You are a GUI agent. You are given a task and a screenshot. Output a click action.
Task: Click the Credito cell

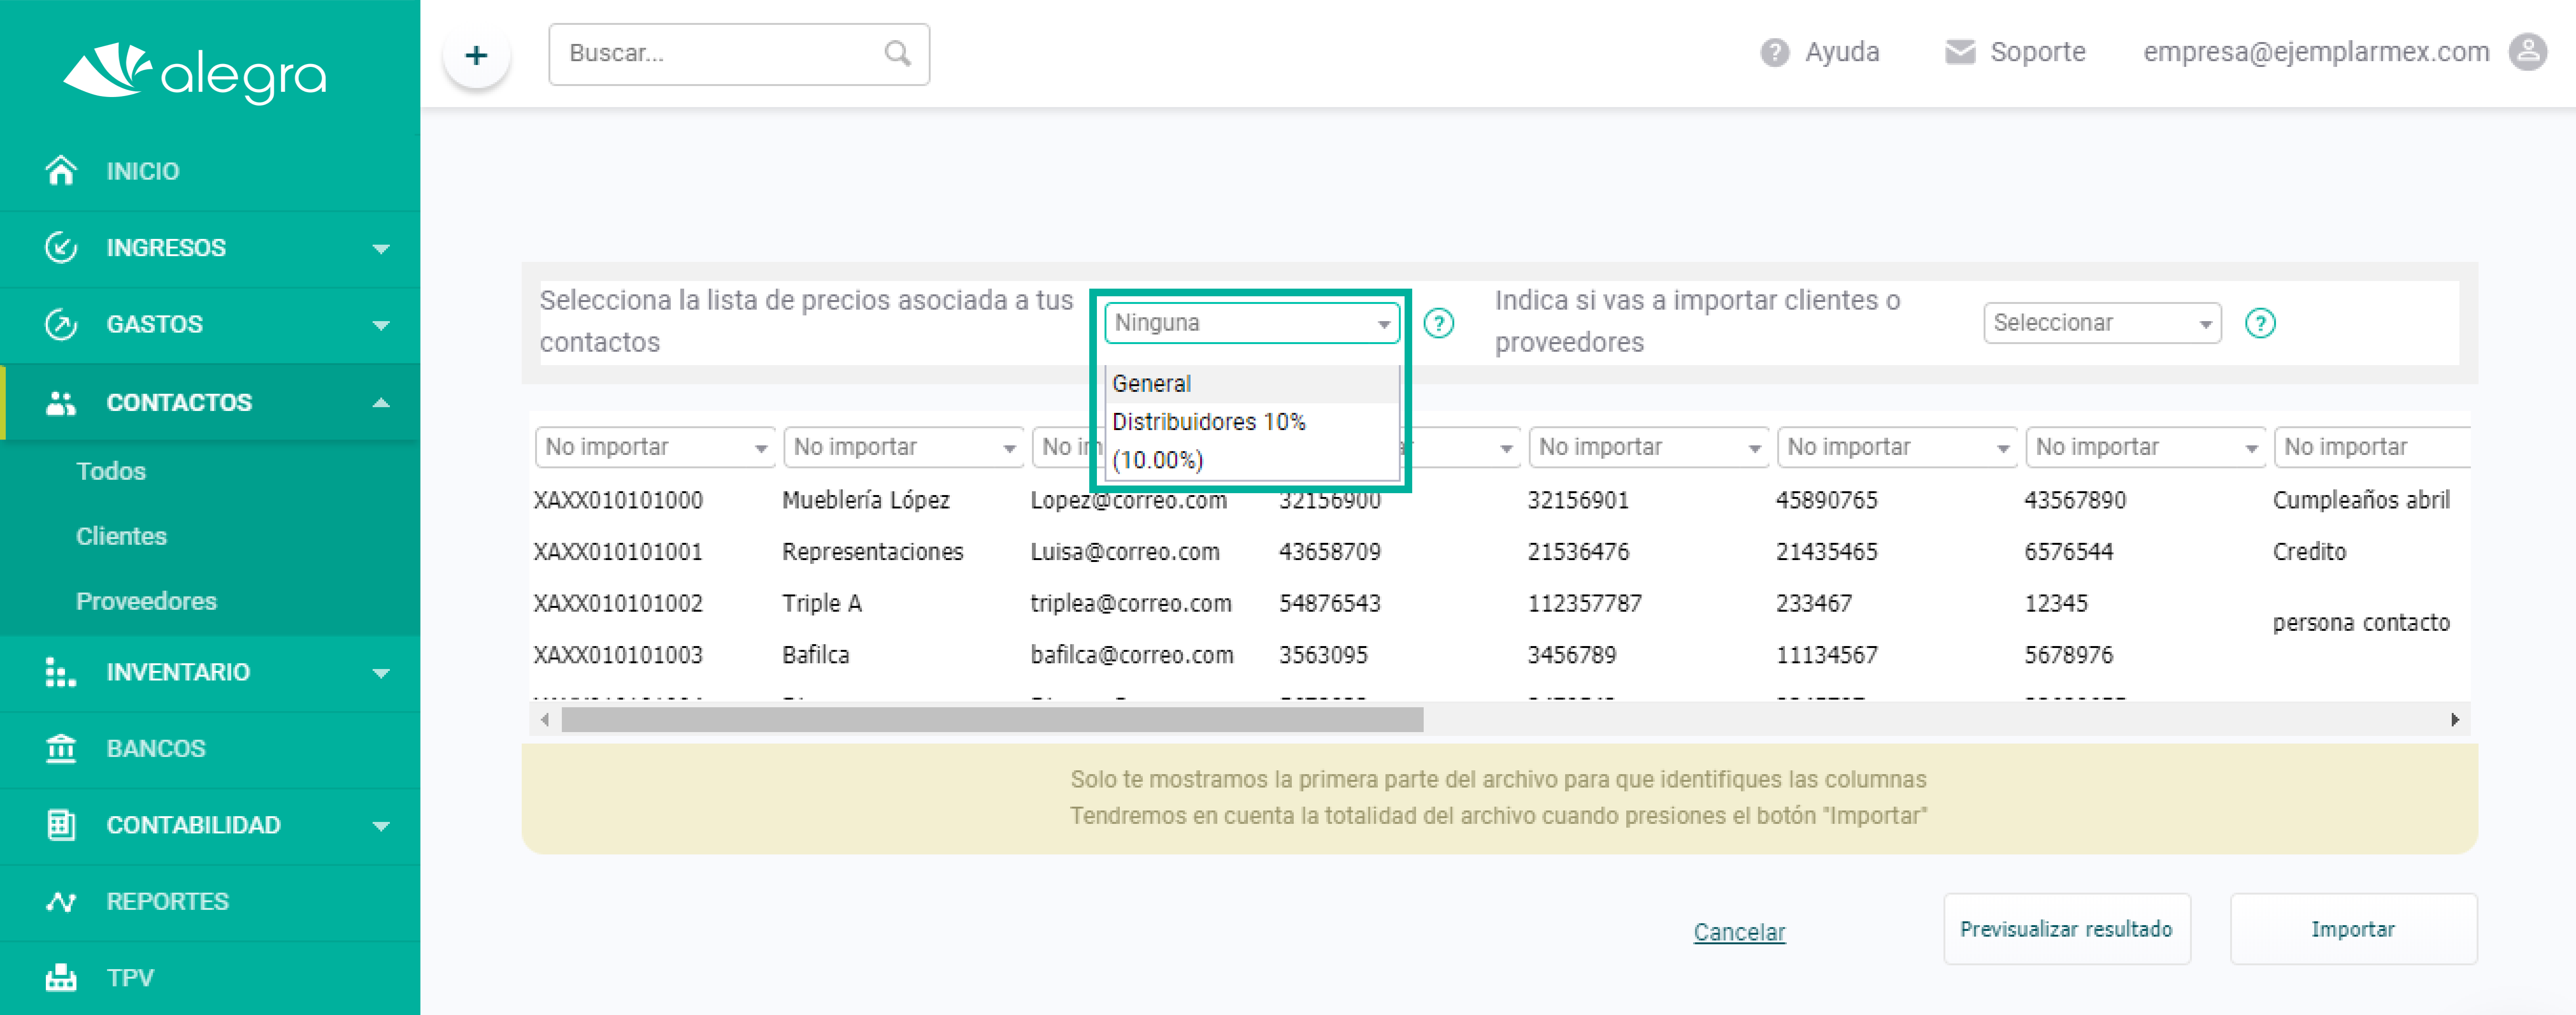click(x=2309, y=552)
